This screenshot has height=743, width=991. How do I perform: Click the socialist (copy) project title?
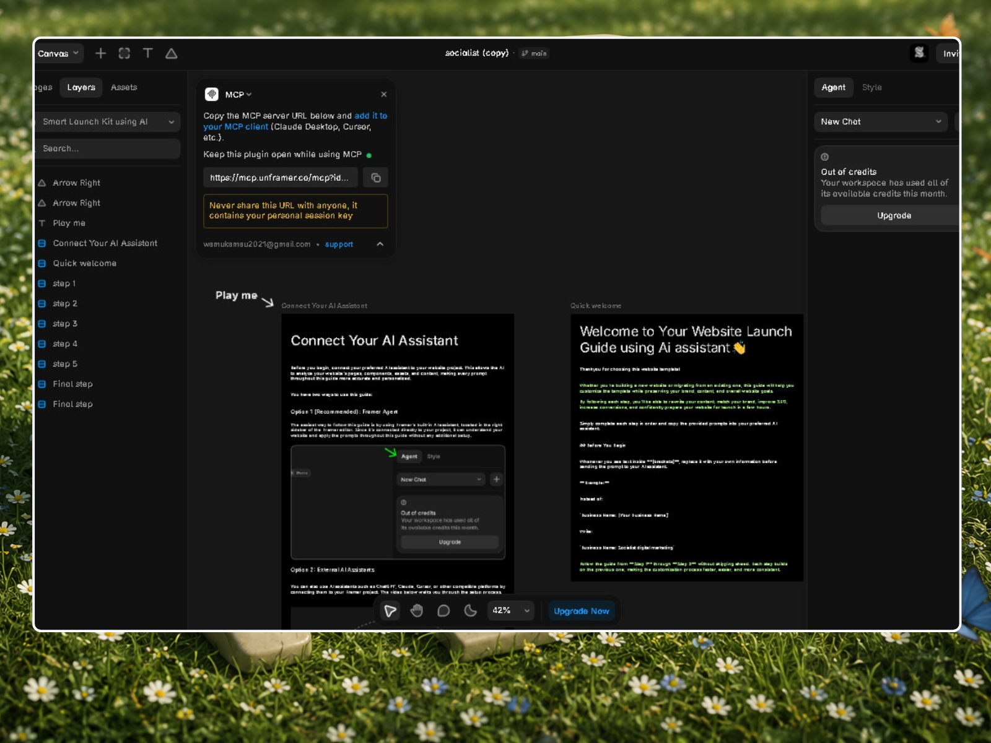477,53
